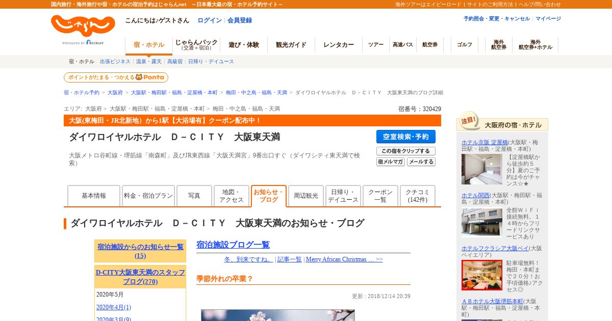612x321 pixels.
Task: Switch to 写真 tab
Action: click(x=194, y=196)
